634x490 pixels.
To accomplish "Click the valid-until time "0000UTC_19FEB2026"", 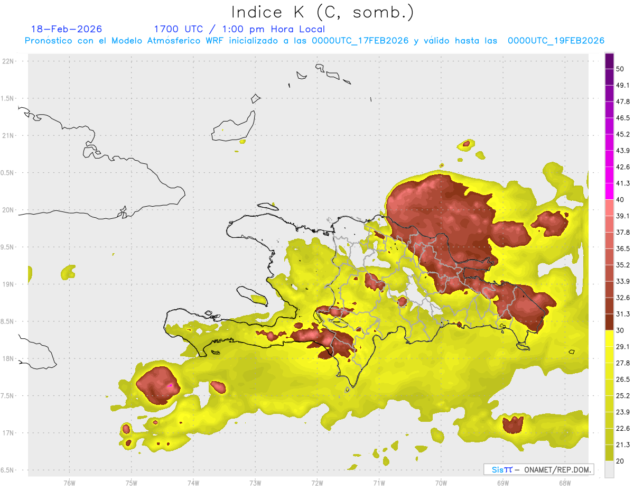I will [556, 41].
